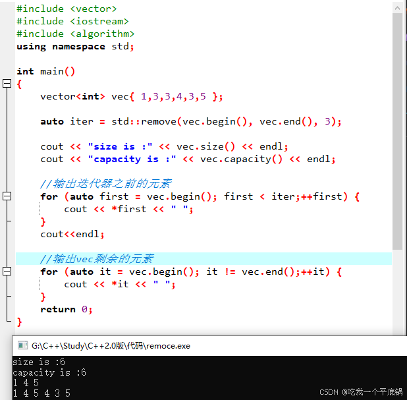The height and width of the screenshot is (400, 407).
Task: Click the console title G:\C++\Study path
Action: (111, 346)
